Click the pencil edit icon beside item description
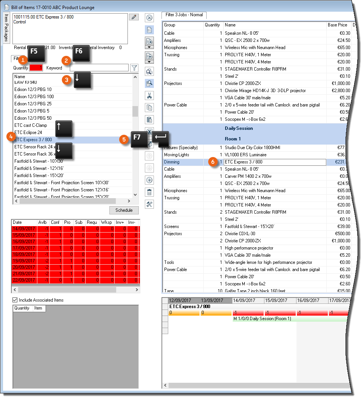The height and width of the screenshot is (399, 364). pos(134,17)
